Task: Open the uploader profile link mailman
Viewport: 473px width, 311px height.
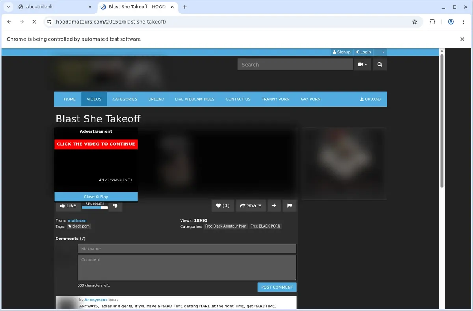Action: [77, 220]
